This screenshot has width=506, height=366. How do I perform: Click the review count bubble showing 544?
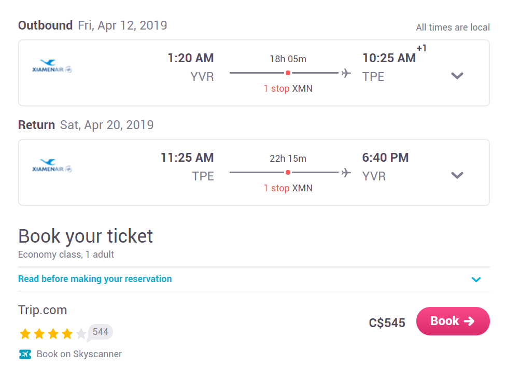coord(100,332)
